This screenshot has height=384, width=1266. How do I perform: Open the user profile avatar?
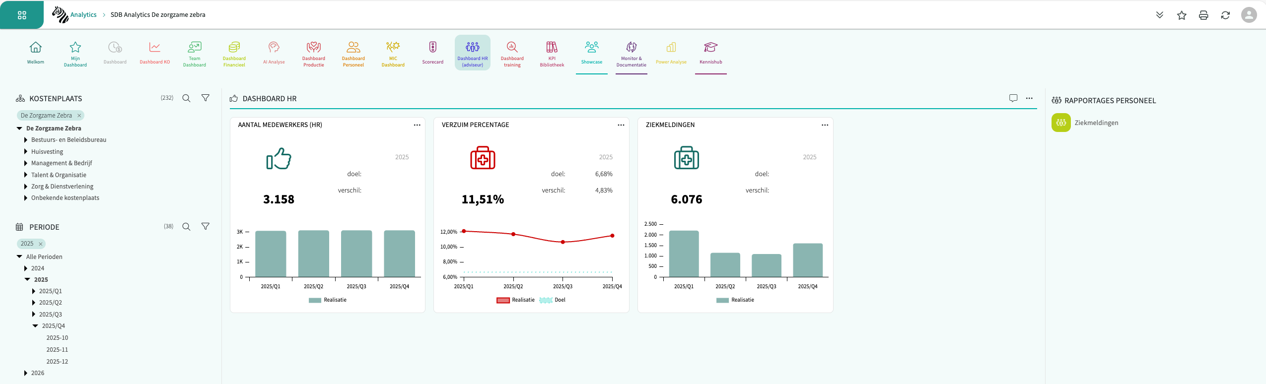tap(1249, 15)
